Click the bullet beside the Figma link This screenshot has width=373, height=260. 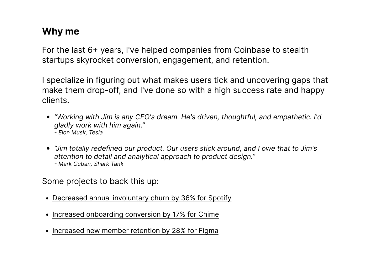tap(47, 231)
